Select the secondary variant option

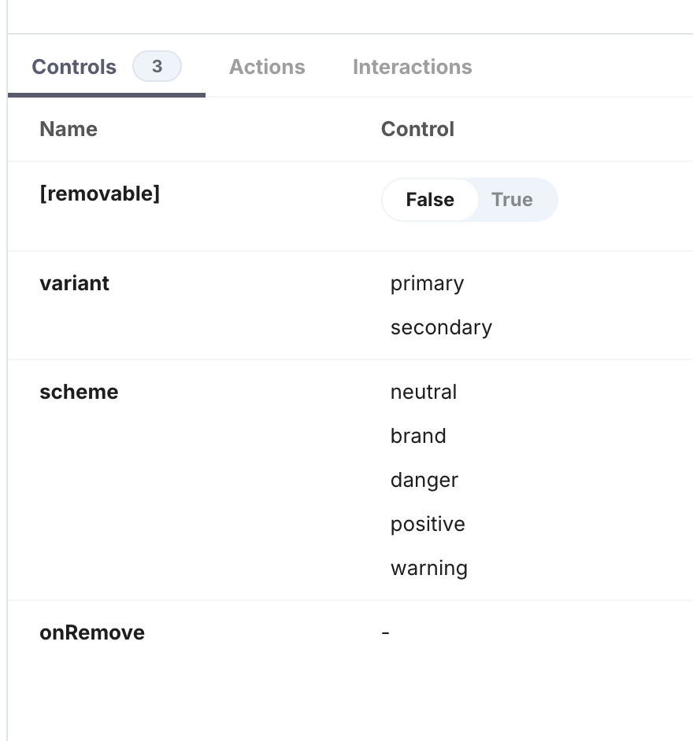(x=441, y=327)
